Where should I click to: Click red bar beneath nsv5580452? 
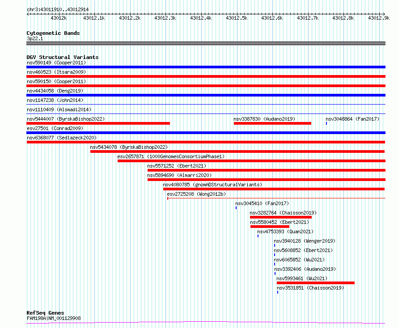pyautogui.click(x=270, y=227)
